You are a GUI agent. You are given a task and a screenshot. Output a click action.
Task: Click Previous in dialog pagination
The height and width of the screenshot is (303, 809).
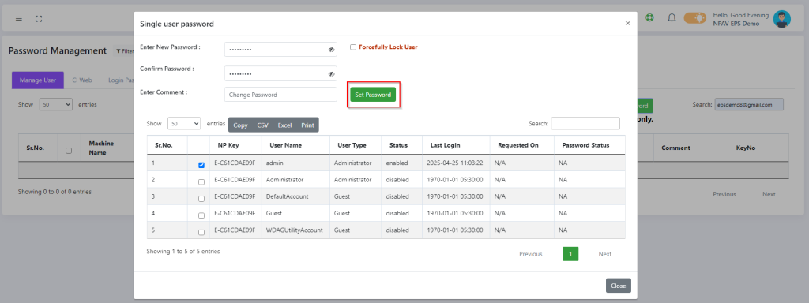pos(530,254)
